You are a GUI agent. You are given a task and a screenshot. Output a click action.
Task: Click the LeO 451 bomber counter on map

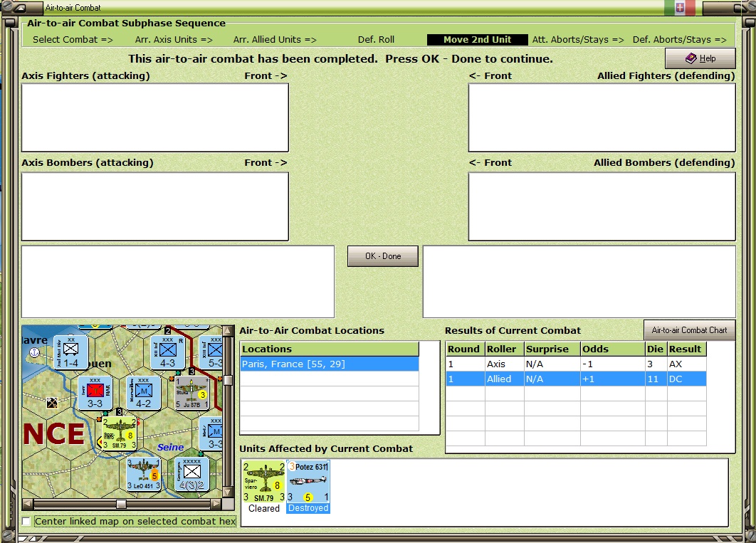(143, 474)
